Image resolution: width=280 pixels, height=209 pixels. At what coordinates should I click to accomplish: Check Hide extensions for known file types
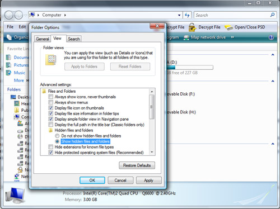(x=50, y=147)
